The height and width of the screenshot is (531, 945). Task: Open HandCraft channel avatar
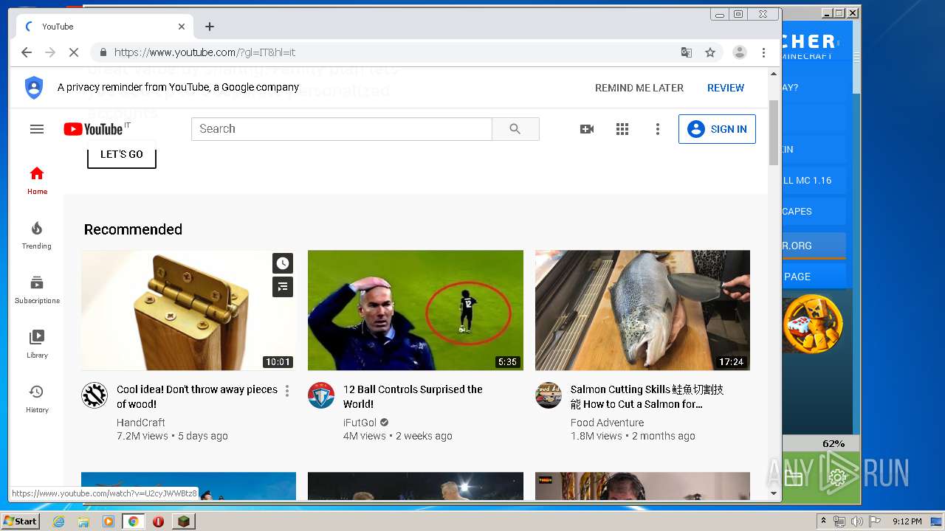coord(94,395)
